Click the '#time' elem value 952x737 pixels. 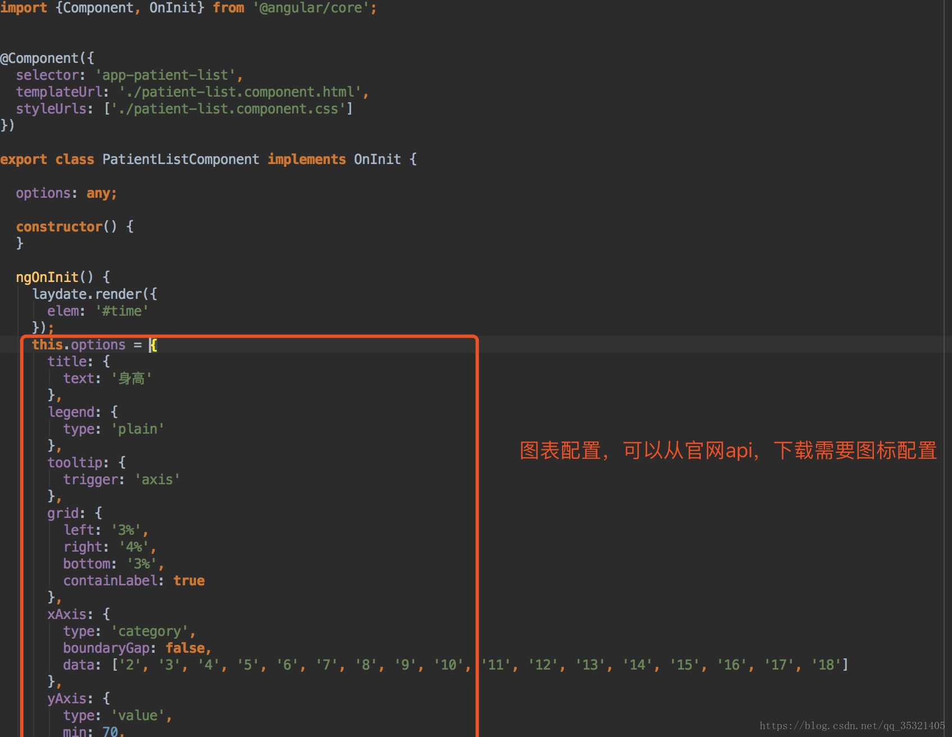tap(122, 311)
